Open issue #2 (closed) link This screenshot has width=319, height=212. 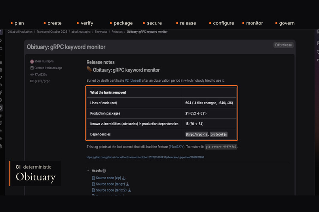tap(133, 81)
